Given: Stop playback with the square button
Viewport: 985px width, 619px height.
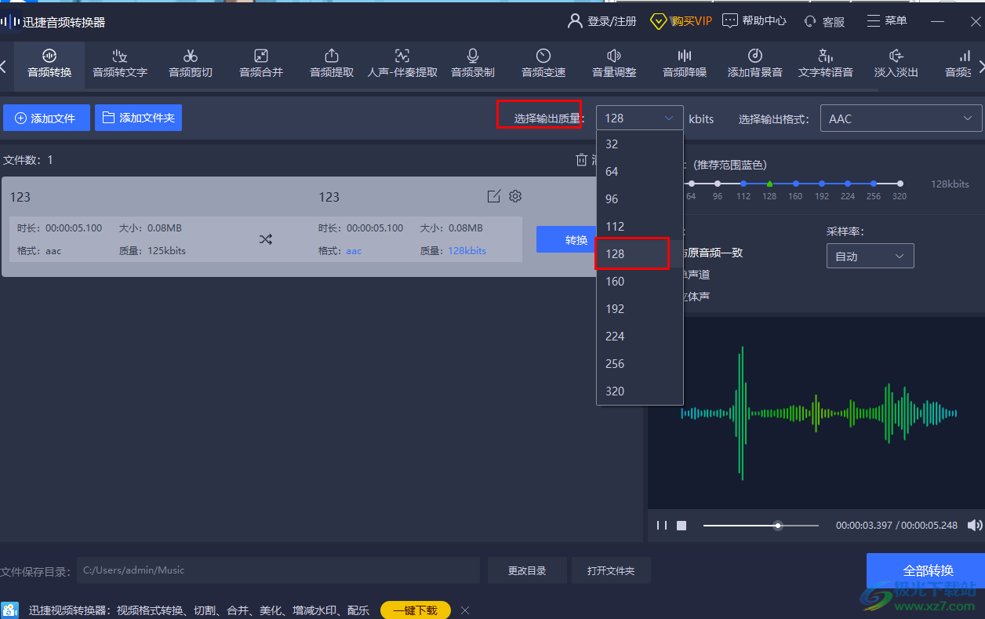Looking at the screenshot, I should tap(682, 526).
